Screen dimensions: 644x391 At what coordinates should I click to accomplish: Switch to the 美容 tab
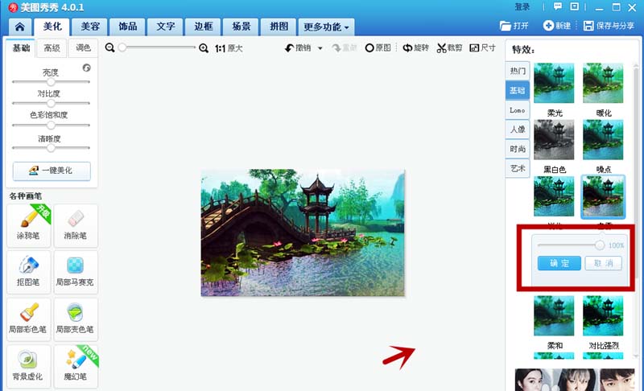90,27
